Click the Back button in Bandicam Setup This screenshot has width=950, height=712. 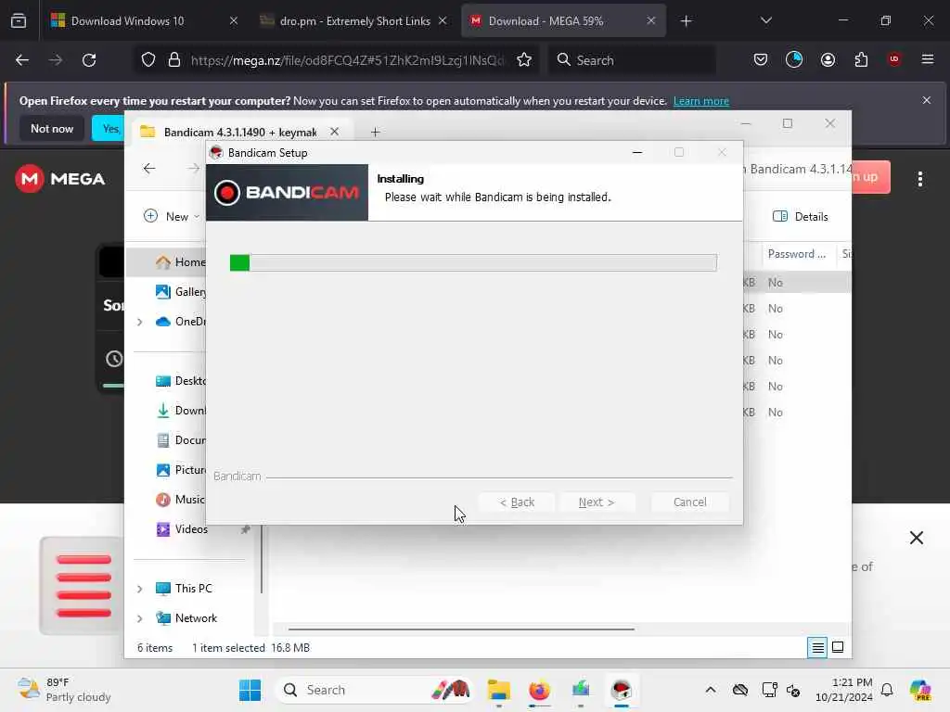[x=517, y=502]
